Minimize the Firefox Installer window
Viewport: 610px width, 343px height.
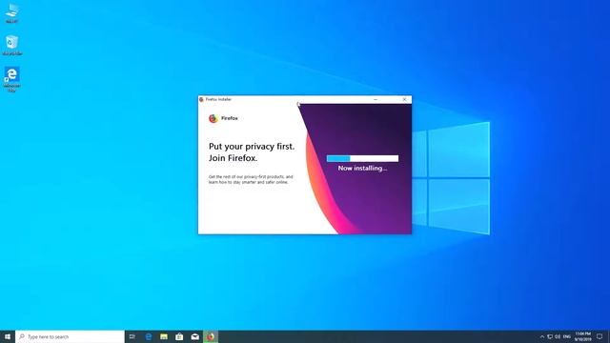pyautogui.click(x=376, y=99)
